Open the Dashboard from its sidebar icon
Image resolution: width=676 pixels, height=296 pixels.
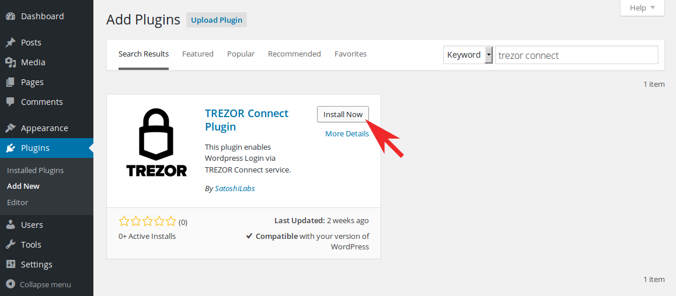pos(11,16)
